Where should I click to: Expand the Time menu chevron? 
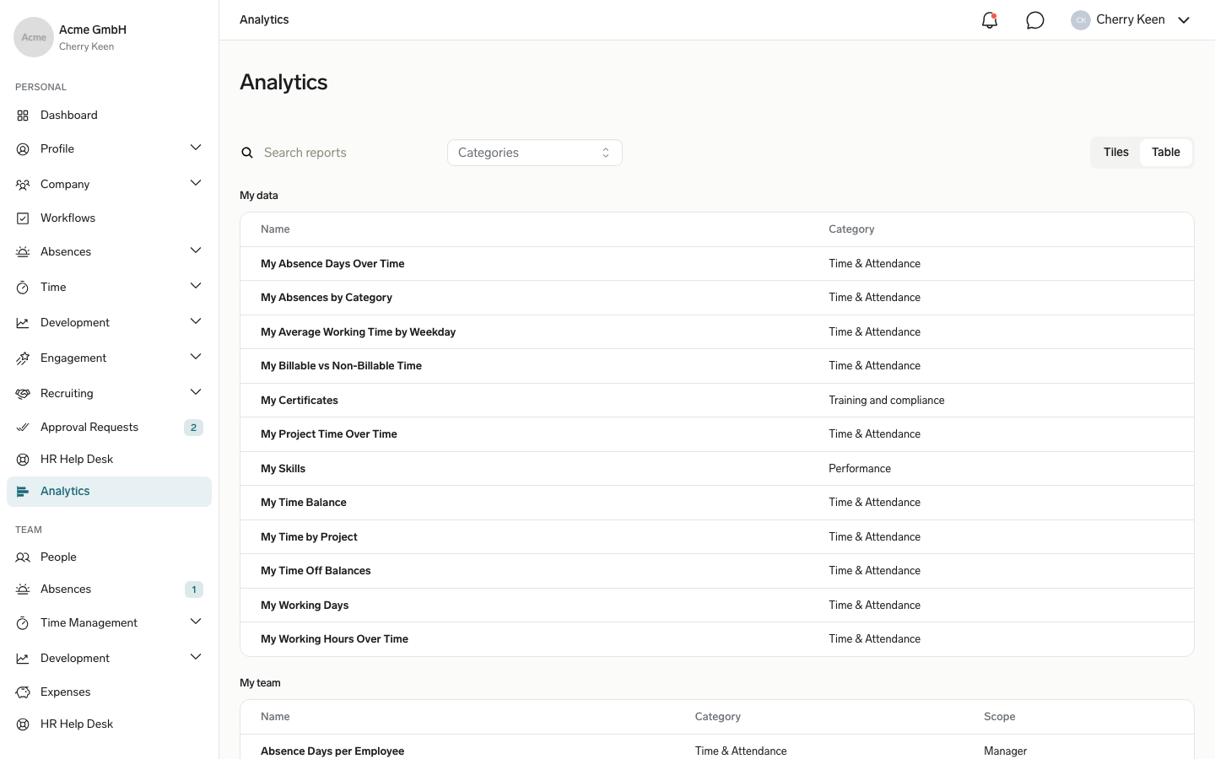196,286
